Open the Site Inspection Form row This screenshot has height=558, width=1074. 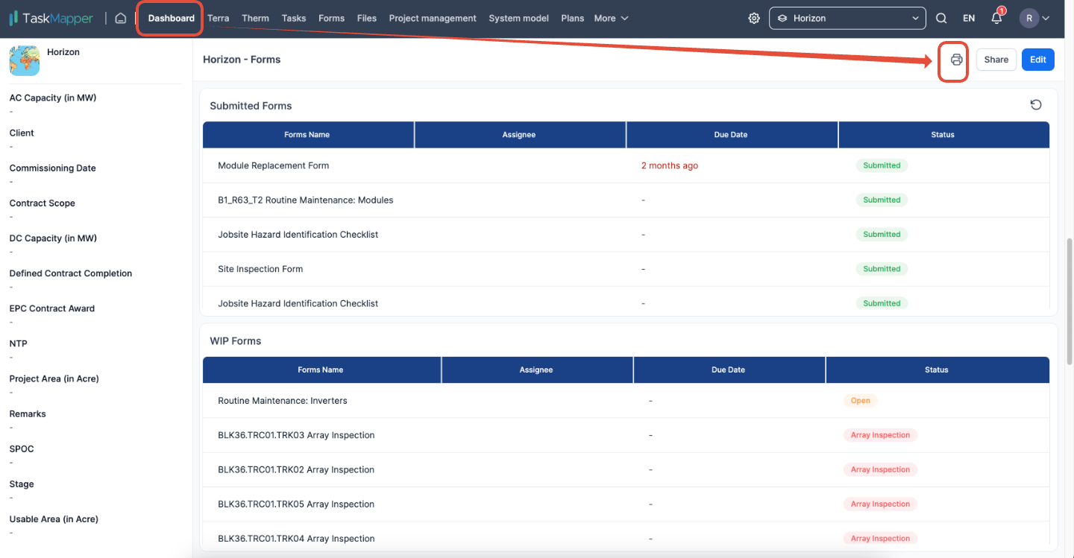pyautogui.click(x=626, y=269)
